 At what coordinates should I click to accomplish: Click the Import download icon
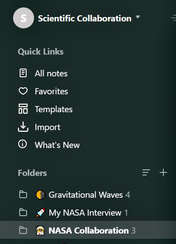tap(23, 127)
